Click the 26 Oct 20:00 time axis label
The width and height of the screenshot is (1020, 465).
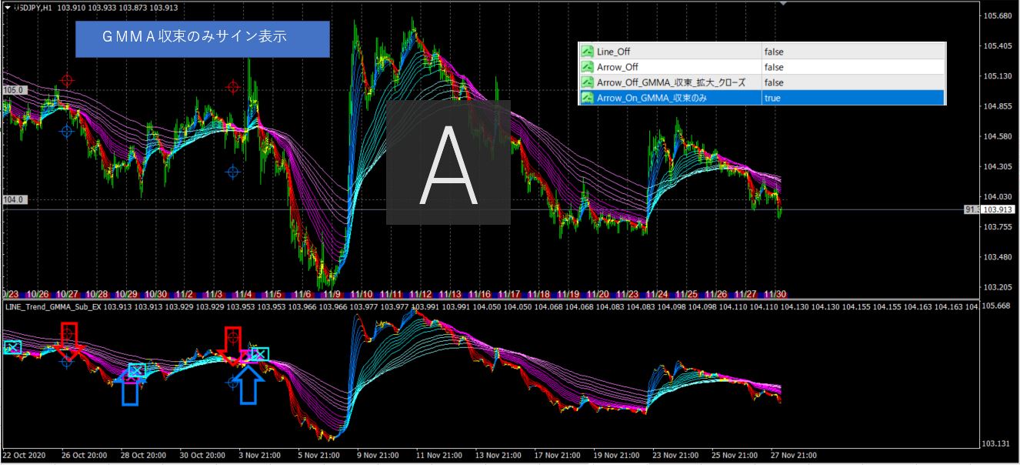(x=85, y=455)
